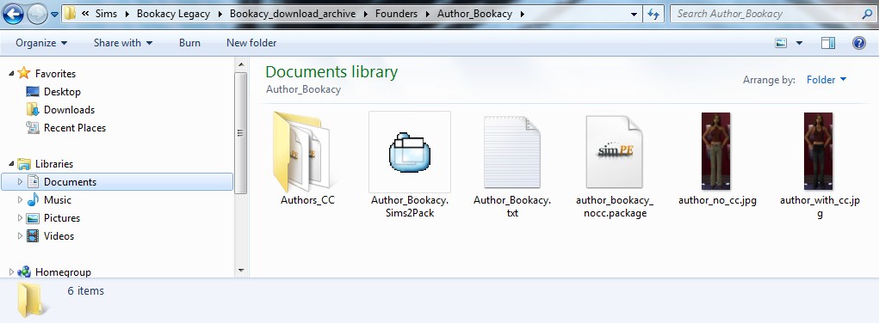Expand the Pictures library node

20,217
